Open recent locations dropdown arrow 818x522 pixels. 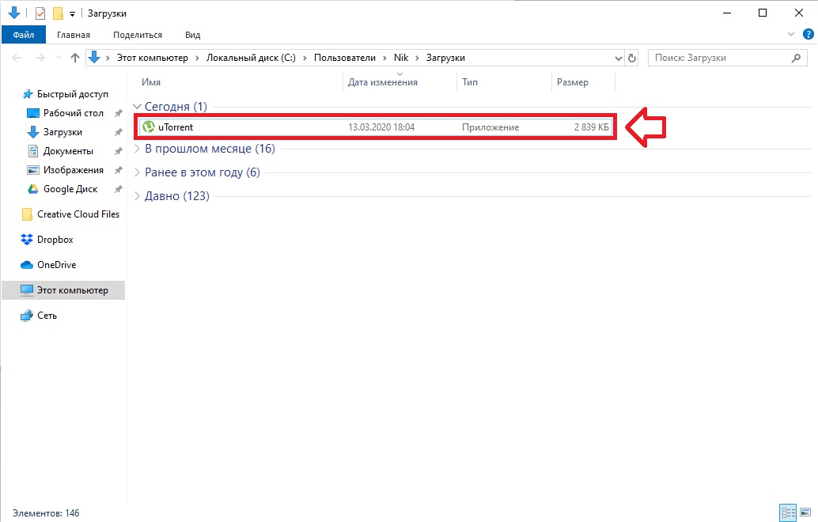(59, 58)
